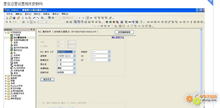220x108 pixels.
Task: Open the 通讯 menu
Action: pyautogui.click(x=55, y=14)
